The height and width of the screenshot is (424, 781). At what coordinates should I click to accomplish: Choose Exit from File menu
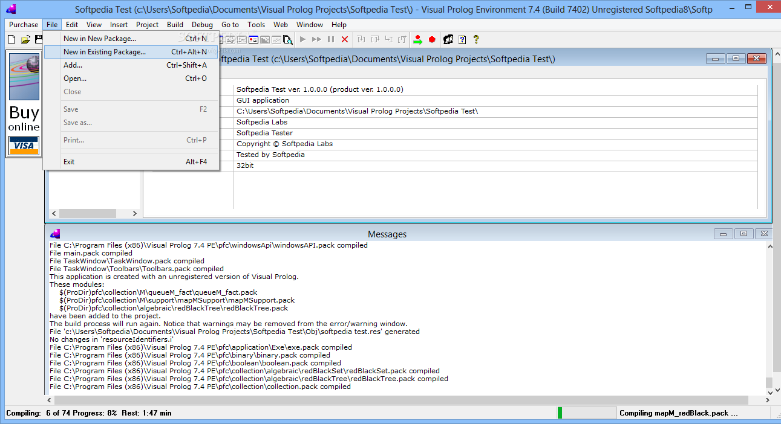[x=131, y=162]
